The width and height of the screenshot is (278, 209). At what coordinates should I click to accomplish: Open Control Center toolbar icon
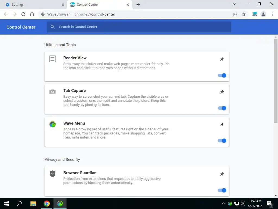[x=255, y=14]
